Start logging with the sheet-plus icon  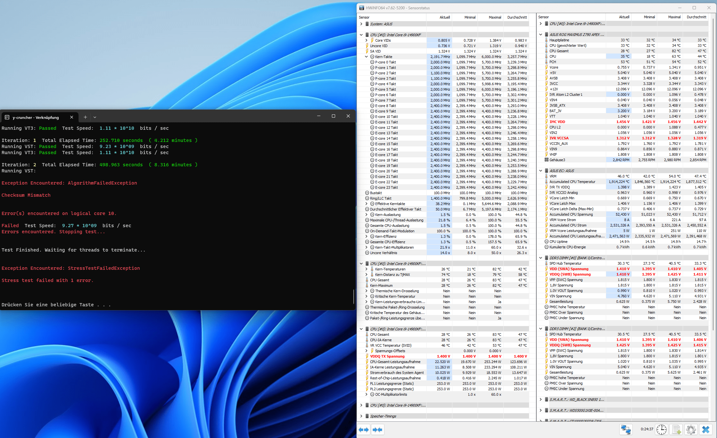(676, 429)
